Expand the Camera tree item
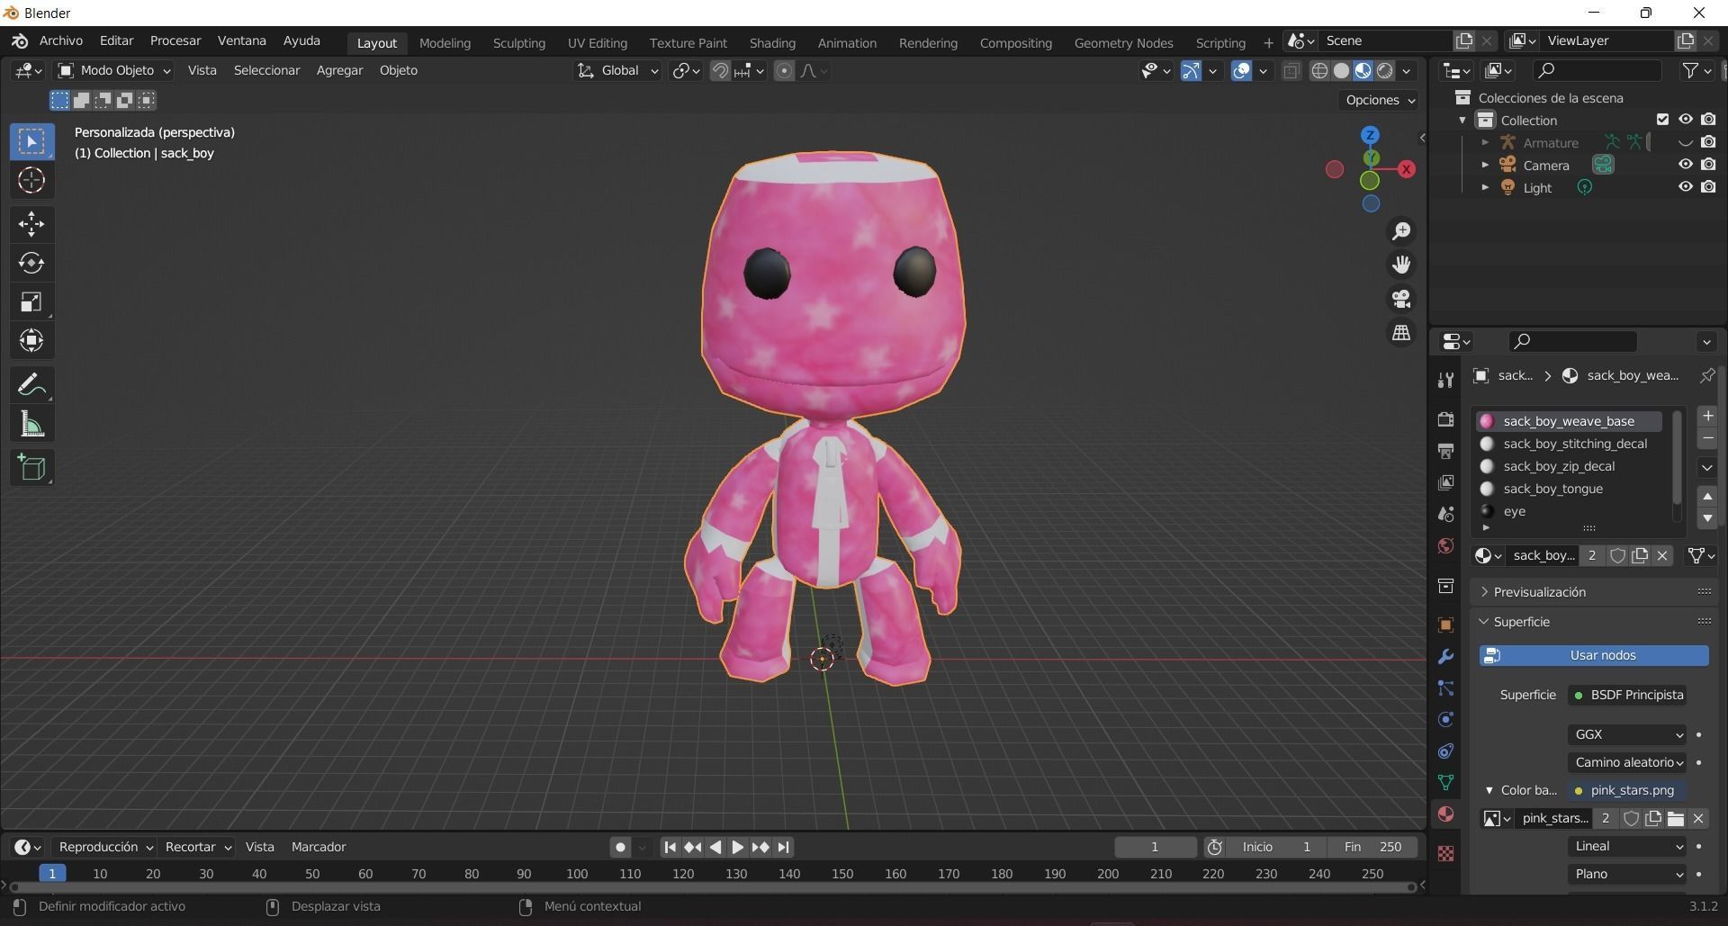The width and height of the screenshot is (1728, 926). (1485, 165)
